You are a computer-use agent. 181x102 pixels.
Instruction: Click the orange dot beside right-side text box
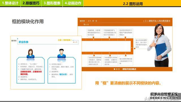click(x=135, y=48)
